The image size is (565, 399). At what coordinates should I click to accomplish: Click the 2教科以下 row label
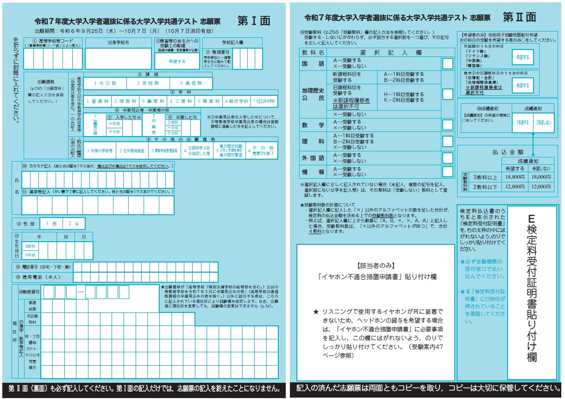[485, 187]
